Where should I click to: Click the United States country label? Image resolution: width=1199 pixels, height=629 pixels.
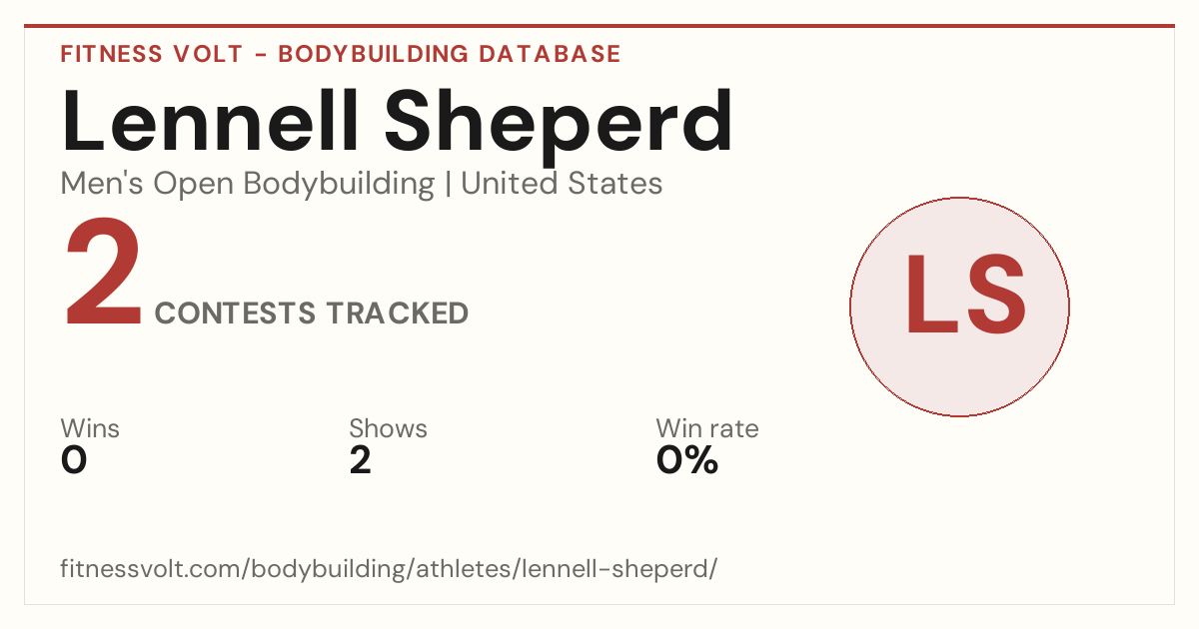click(x=562, y=184)
